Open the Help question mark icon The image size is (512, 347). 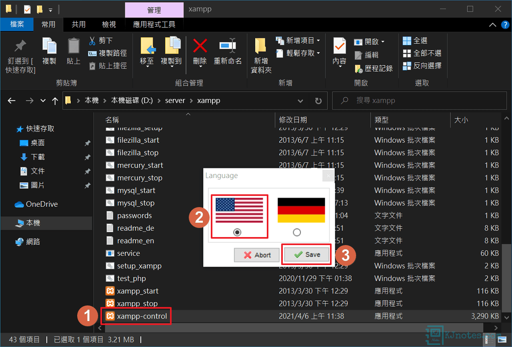[x=505, y=25]
